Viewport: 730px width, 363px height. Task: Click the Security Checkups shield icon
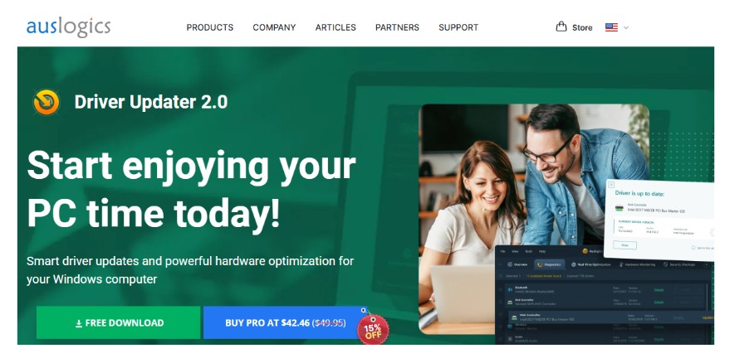click(665, 264)
